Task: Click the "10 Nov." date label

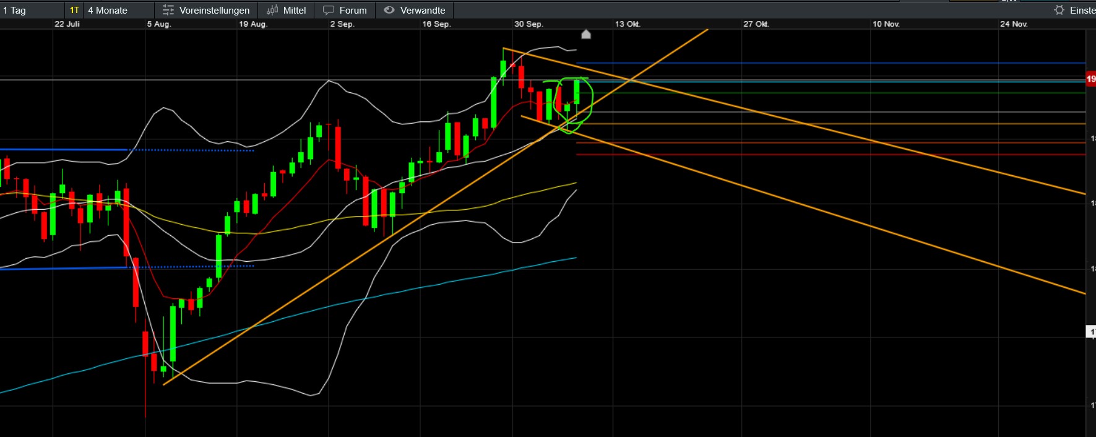Action: [x=886, y=24]
